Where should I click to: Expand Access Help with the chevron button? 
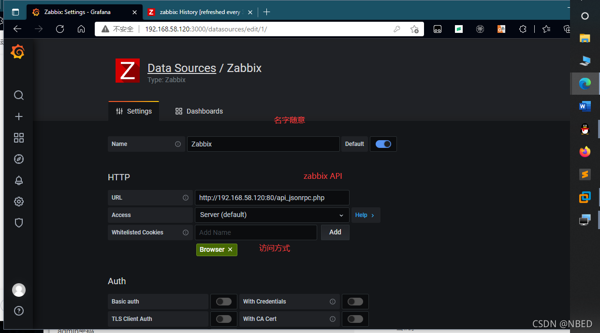point(366,215)
